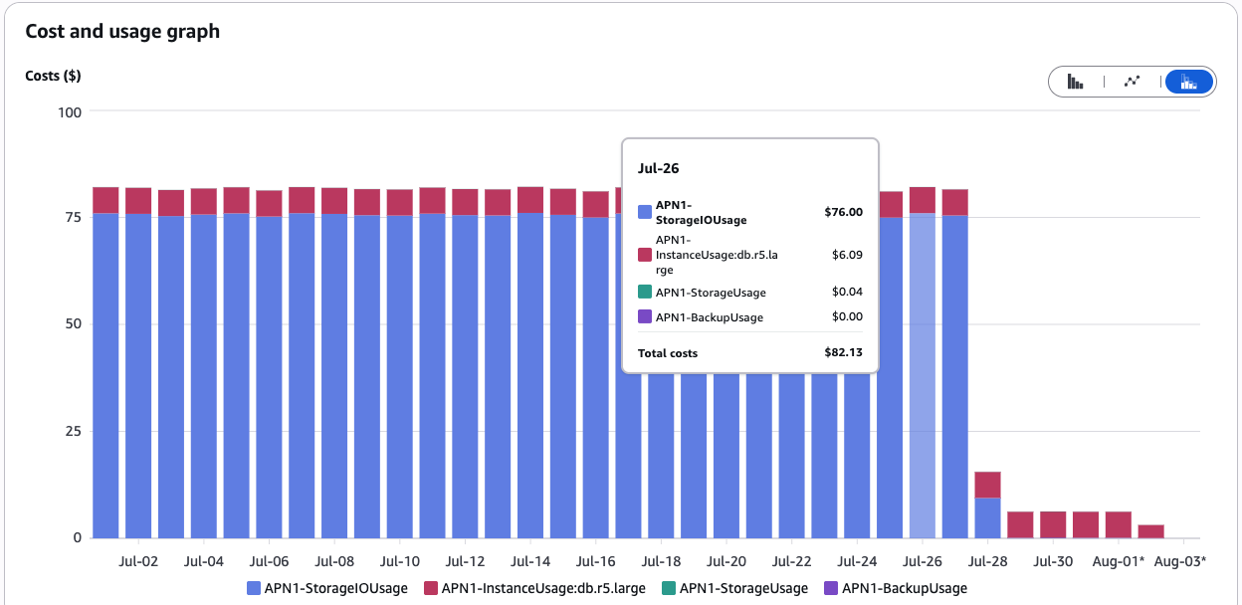The height and width of the screenshot is (605, 1242).
Task: Click the APN1-StorageUsage legend green swatch
Action: pyautogui.click(x=670, y=588)
